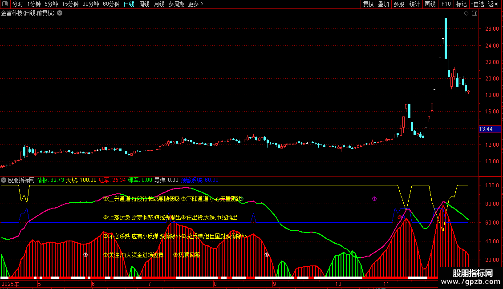This screenshot has height=289, width=503.
Task: Toggle the right side panel icon
Action: (475, 13)
